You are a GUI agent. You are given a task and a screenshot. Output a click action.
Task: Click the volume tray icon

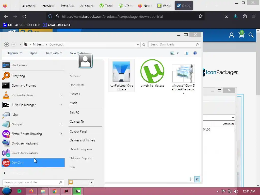[236, 191]
